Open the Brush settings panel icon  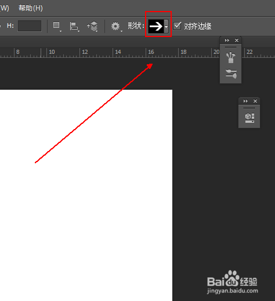click(x=231, y=74)
